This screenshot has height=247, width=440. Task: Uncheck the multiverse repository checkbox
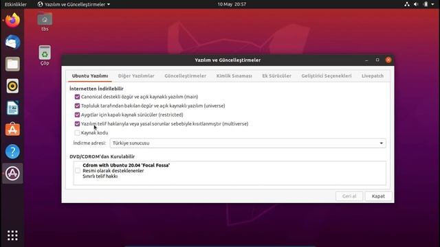(x=77, y=123)
